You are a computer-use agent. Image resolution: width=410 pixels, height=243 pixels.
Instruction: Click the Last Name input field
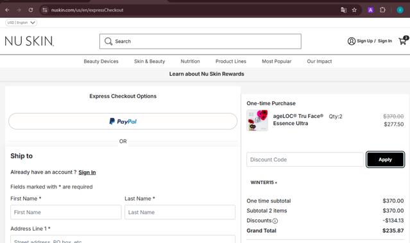click(x=180, y=212)
